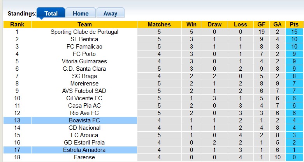
Task: Click the Rank column header
Action: [x=17, y=24]
